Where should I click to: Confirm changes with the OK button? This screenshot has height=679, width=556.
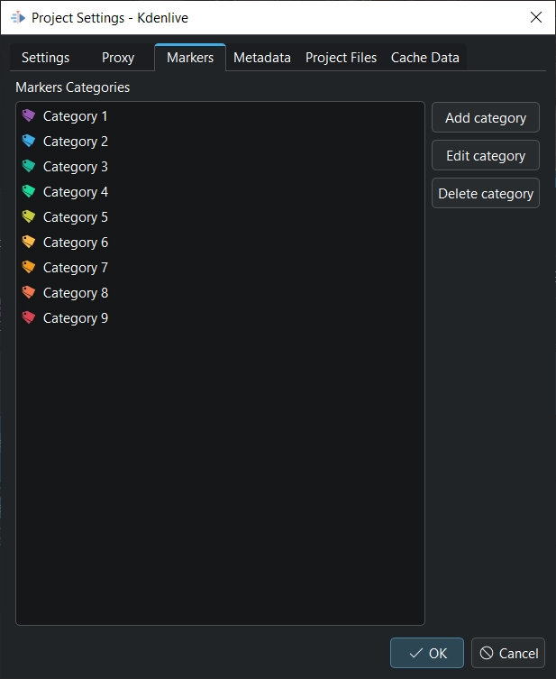click(x=427, y=653)
